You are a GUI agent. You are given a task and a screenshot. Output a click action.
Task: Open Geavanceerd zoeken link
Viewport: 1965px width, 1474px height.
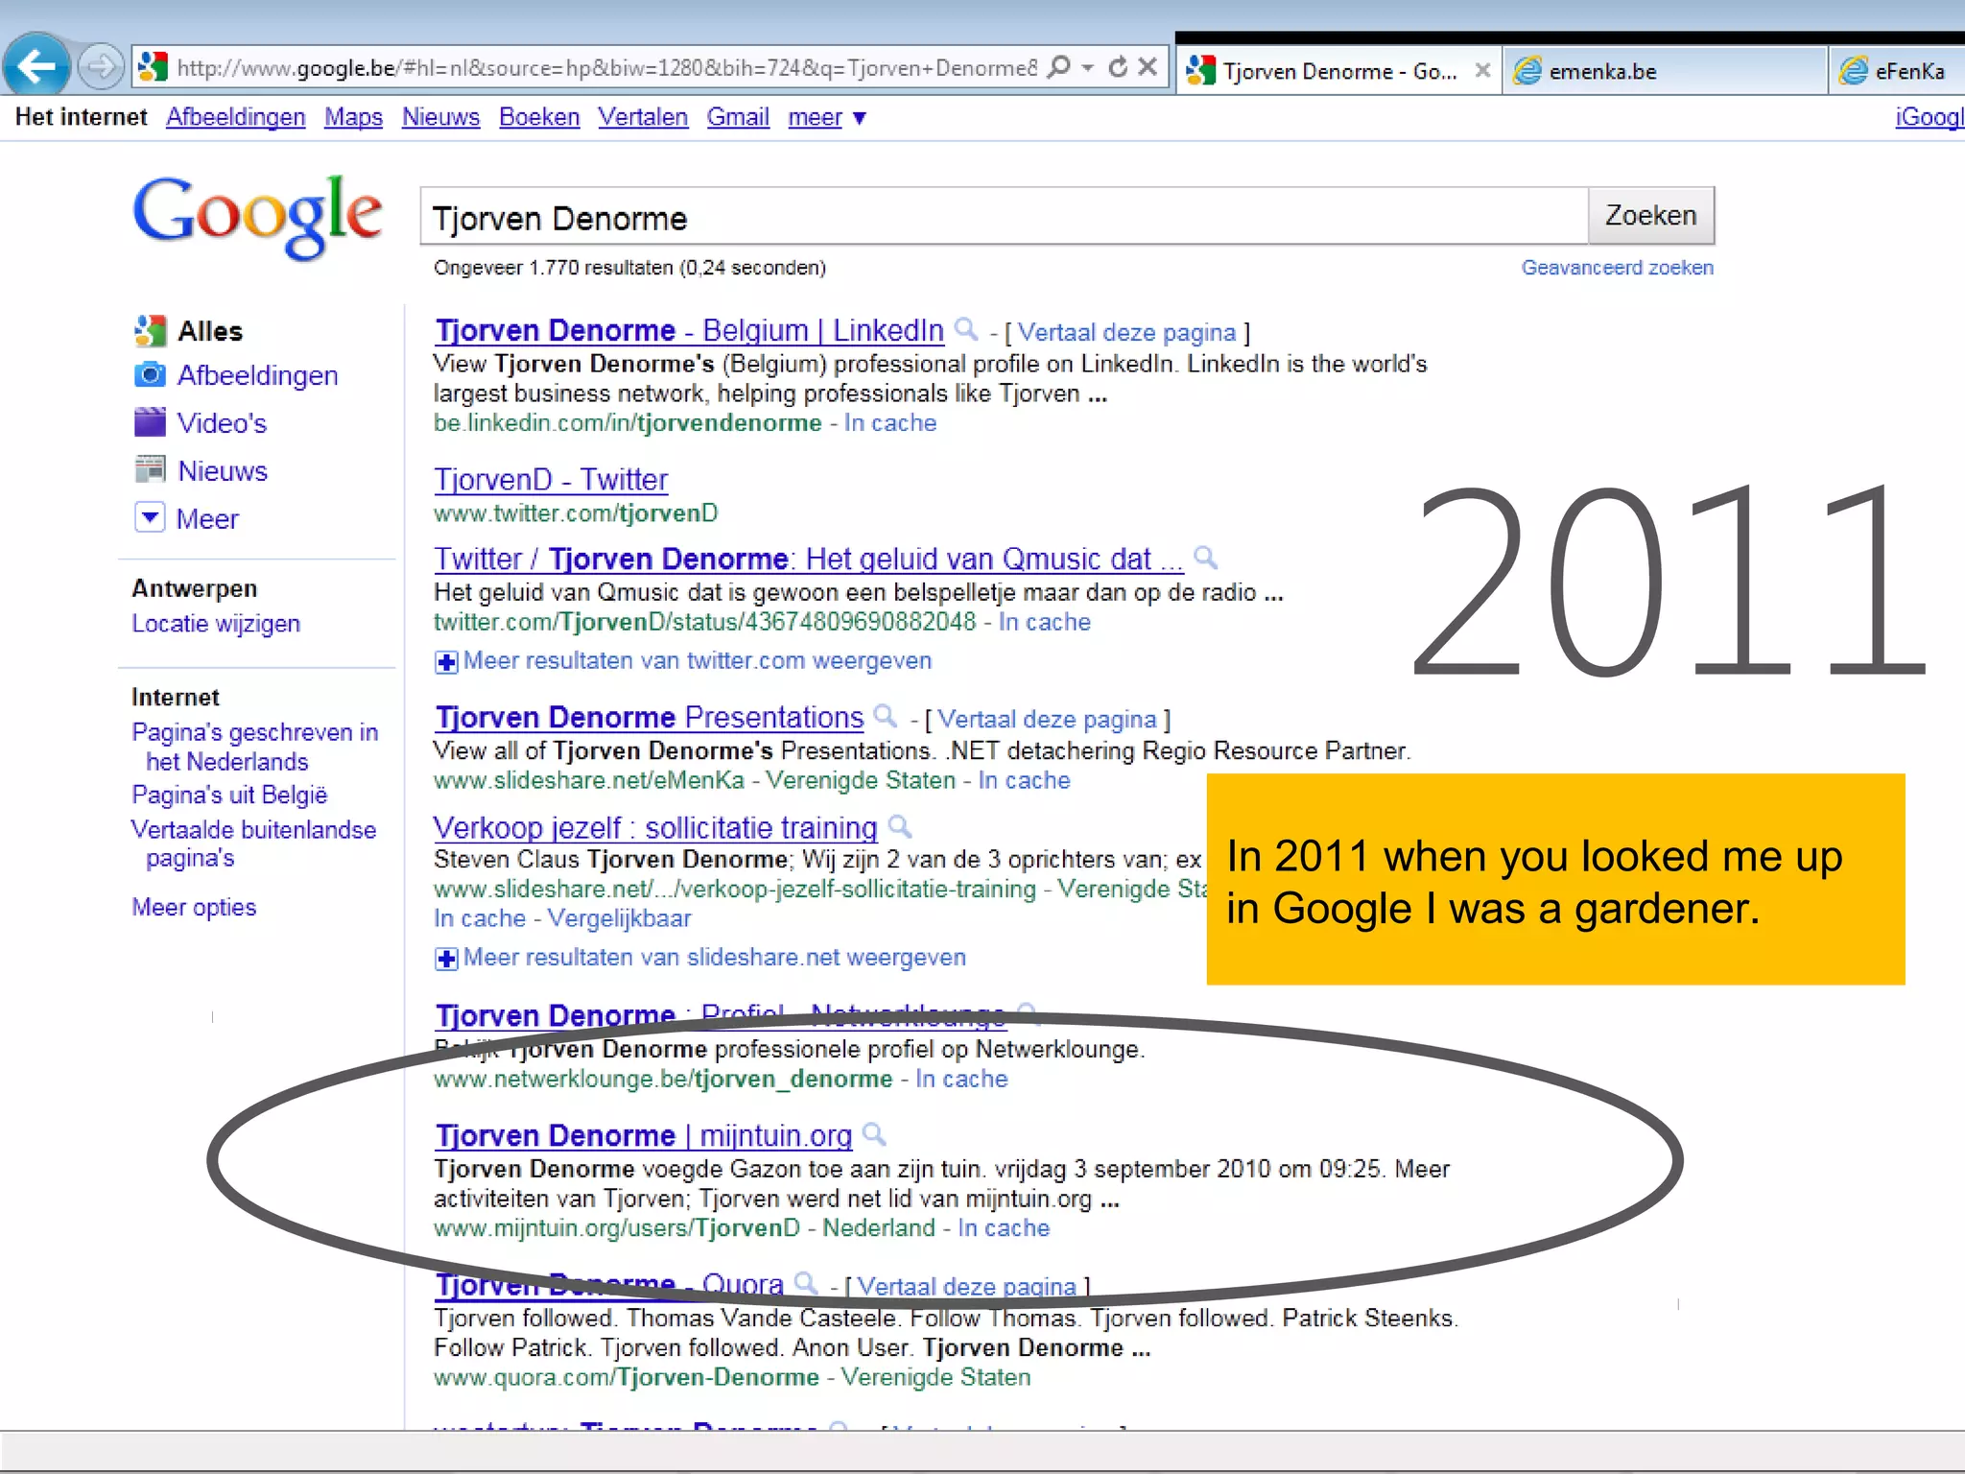point(1617,268)
